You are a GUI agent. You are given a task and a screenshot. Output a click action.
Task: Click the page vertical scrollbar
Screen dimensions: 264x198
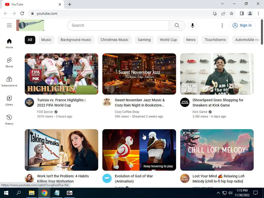tap(262, 32)
